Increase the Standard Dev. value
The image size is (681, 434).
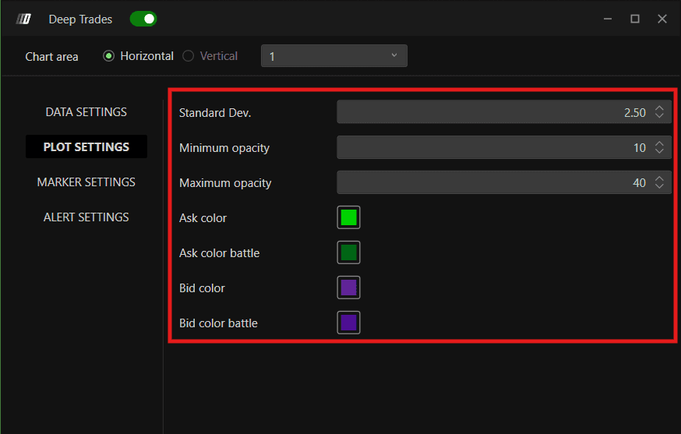click(659, 108)
